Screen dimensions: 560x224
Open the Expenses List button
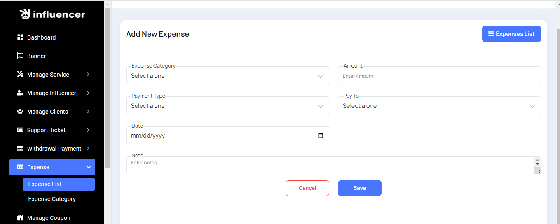511,34
